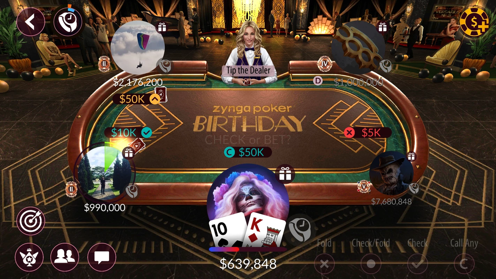Open the chat speech bubble
The height and width of the screenshot is (279, 496).
(x=102, y=257)
